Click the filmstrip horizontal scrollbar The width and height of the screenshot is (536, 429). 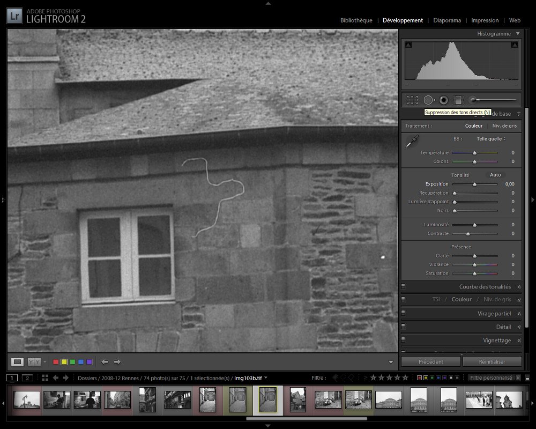coord(307,418)
